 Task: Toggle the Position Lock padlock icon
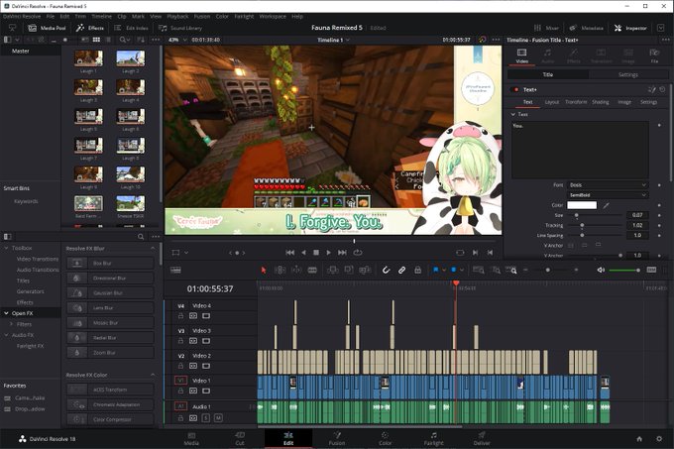pyautogui.click(x=417, y=270)
